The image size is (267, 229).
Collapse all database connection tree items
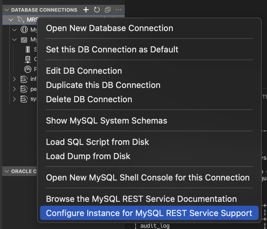click(x=108, y=10)
